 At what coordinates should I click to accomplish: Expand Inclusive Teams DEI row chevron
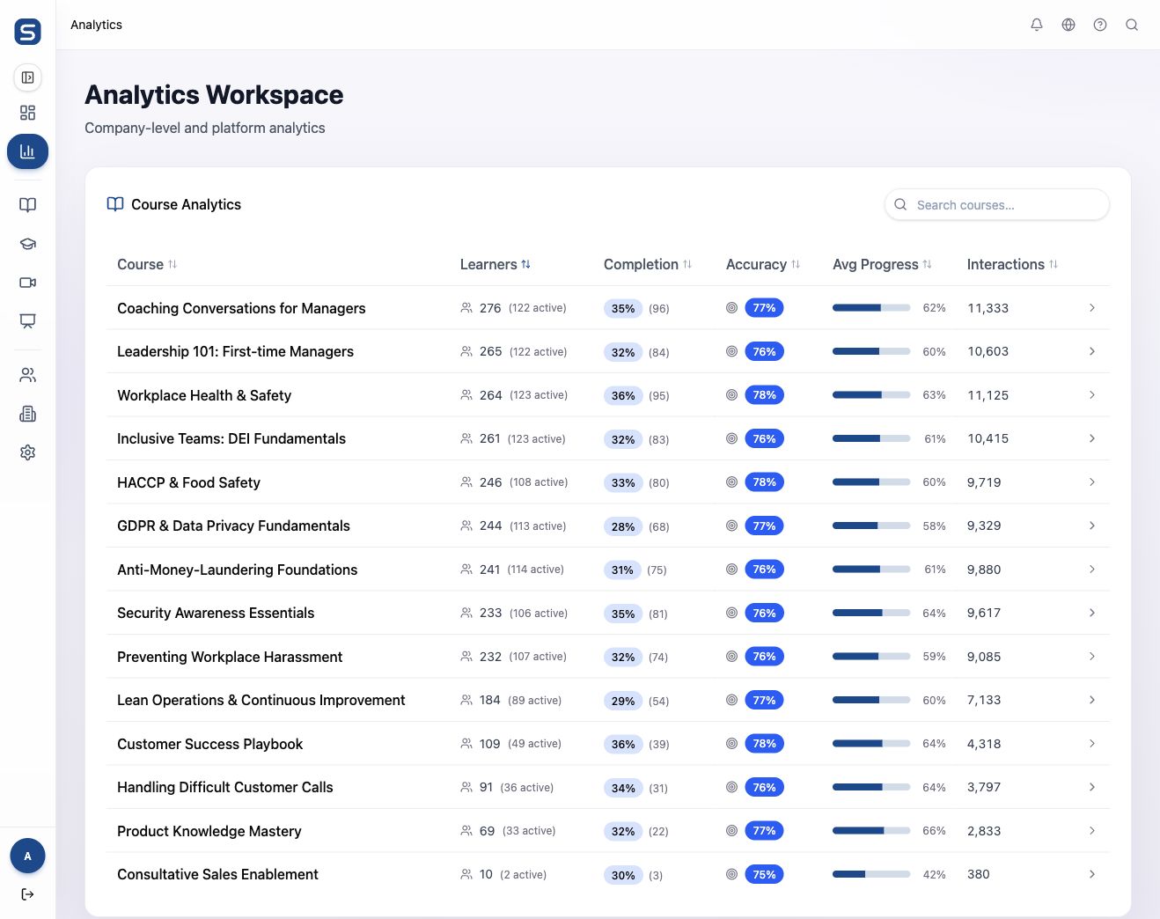click(x=1092, y=438)
